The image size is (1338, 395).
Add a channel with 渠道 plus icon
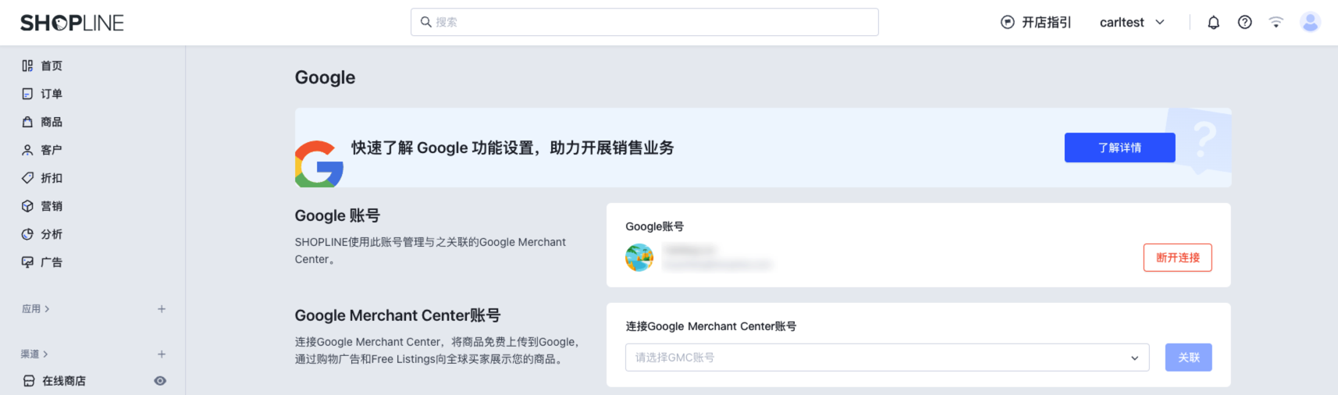pos(162,354)
